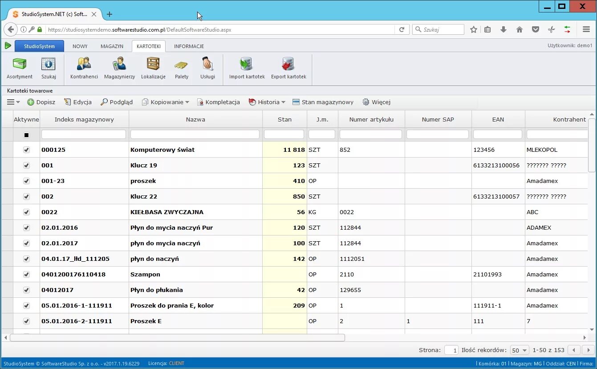Select the cell Komputerowy świat
Viewport: 597px width, 369px height.
[x=195, y=150]
